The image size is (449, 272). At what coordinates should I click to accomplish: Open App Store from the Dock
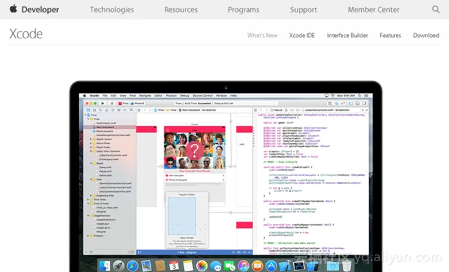pyautogui.click(x=271, y=266)
